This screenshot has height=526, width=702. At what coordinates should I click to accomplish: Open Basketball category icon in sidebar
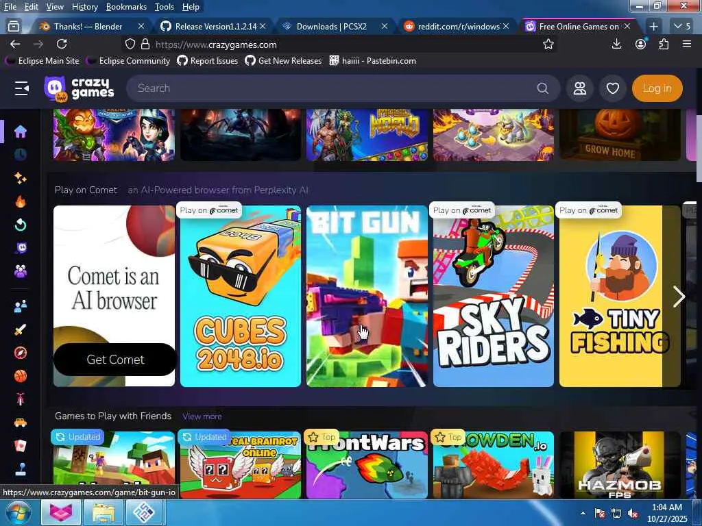[x=21, y=376]
